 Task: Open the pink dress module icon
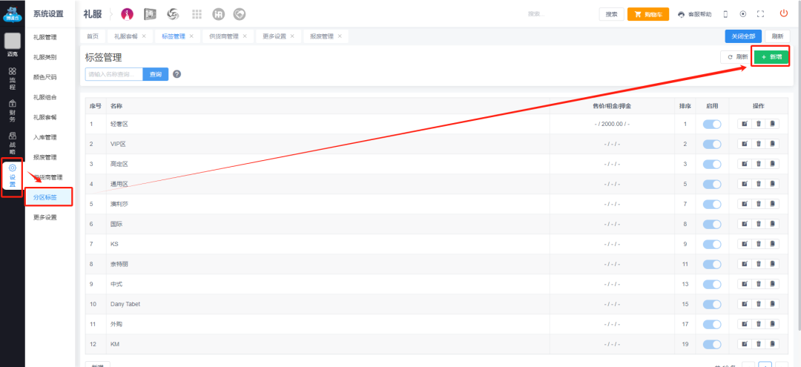click(x=128, y=14)
